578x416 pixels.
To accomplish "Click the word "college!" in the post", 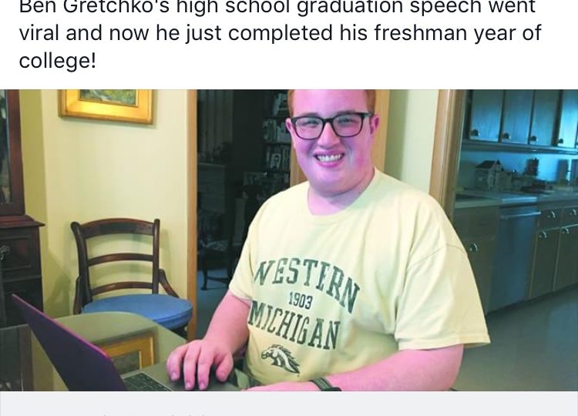I will [x=57, y=59].
